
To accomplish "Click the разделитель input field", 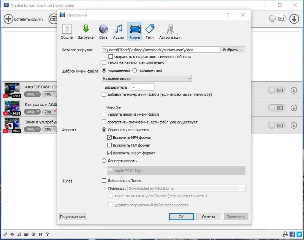I will [142, 87].
